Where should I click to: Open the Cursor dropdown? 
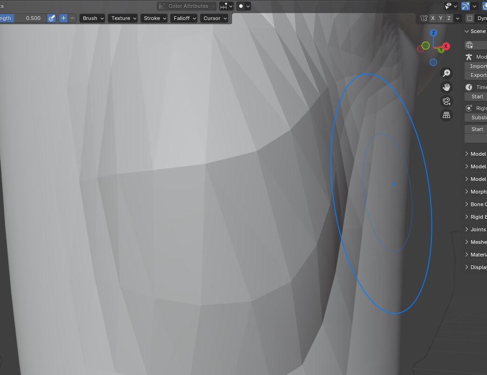pyautogui.click(x=215, y=18)
